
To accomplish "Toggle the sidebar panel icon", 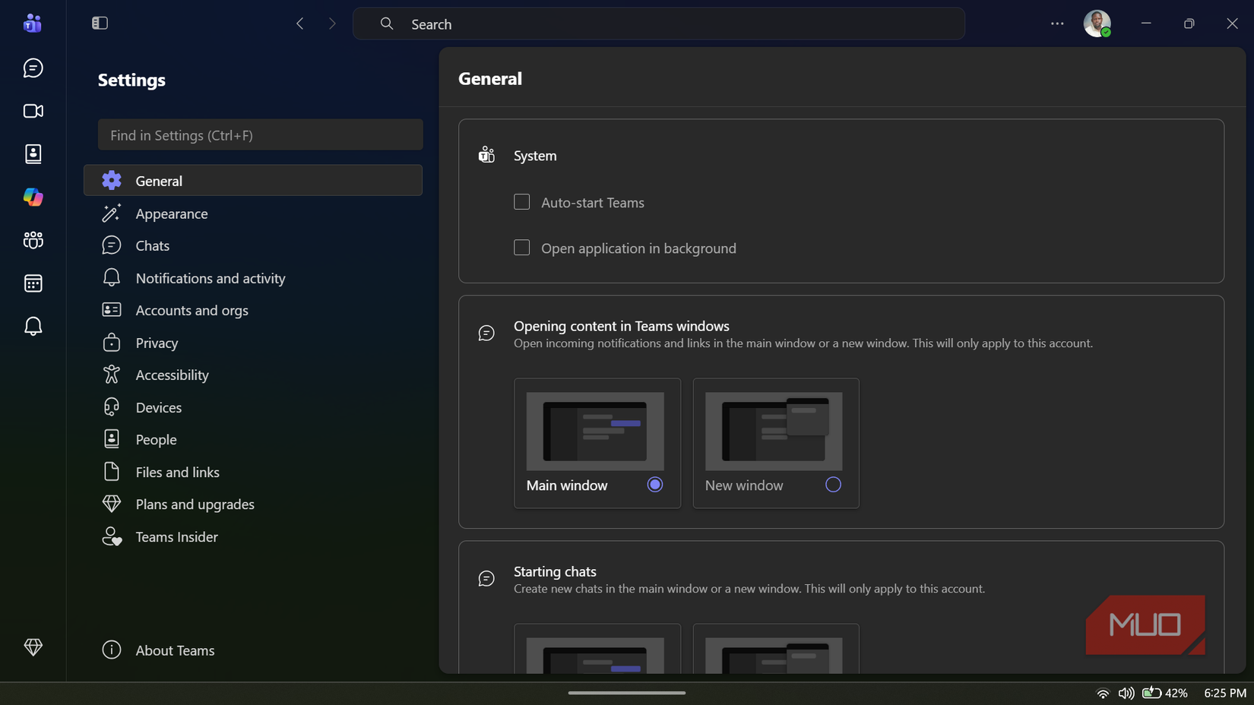I will [100, 24].
